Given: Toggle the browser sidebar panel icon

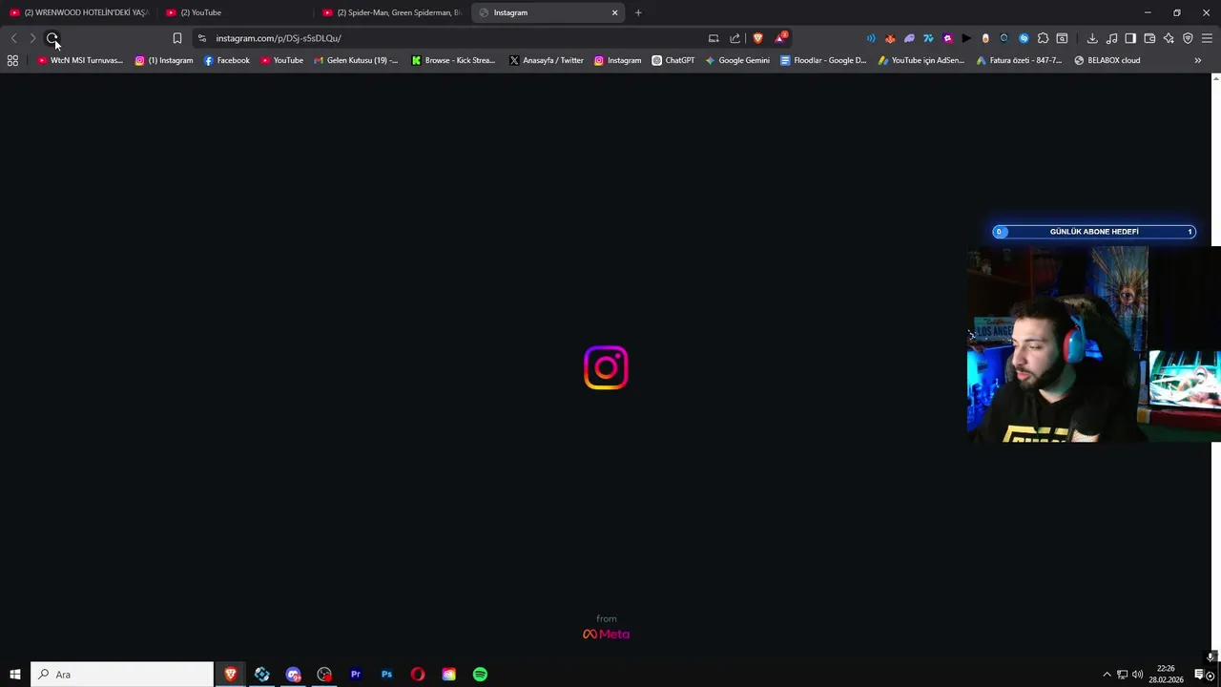Looking at the screenshot, I should click(x=1130, y=38).
